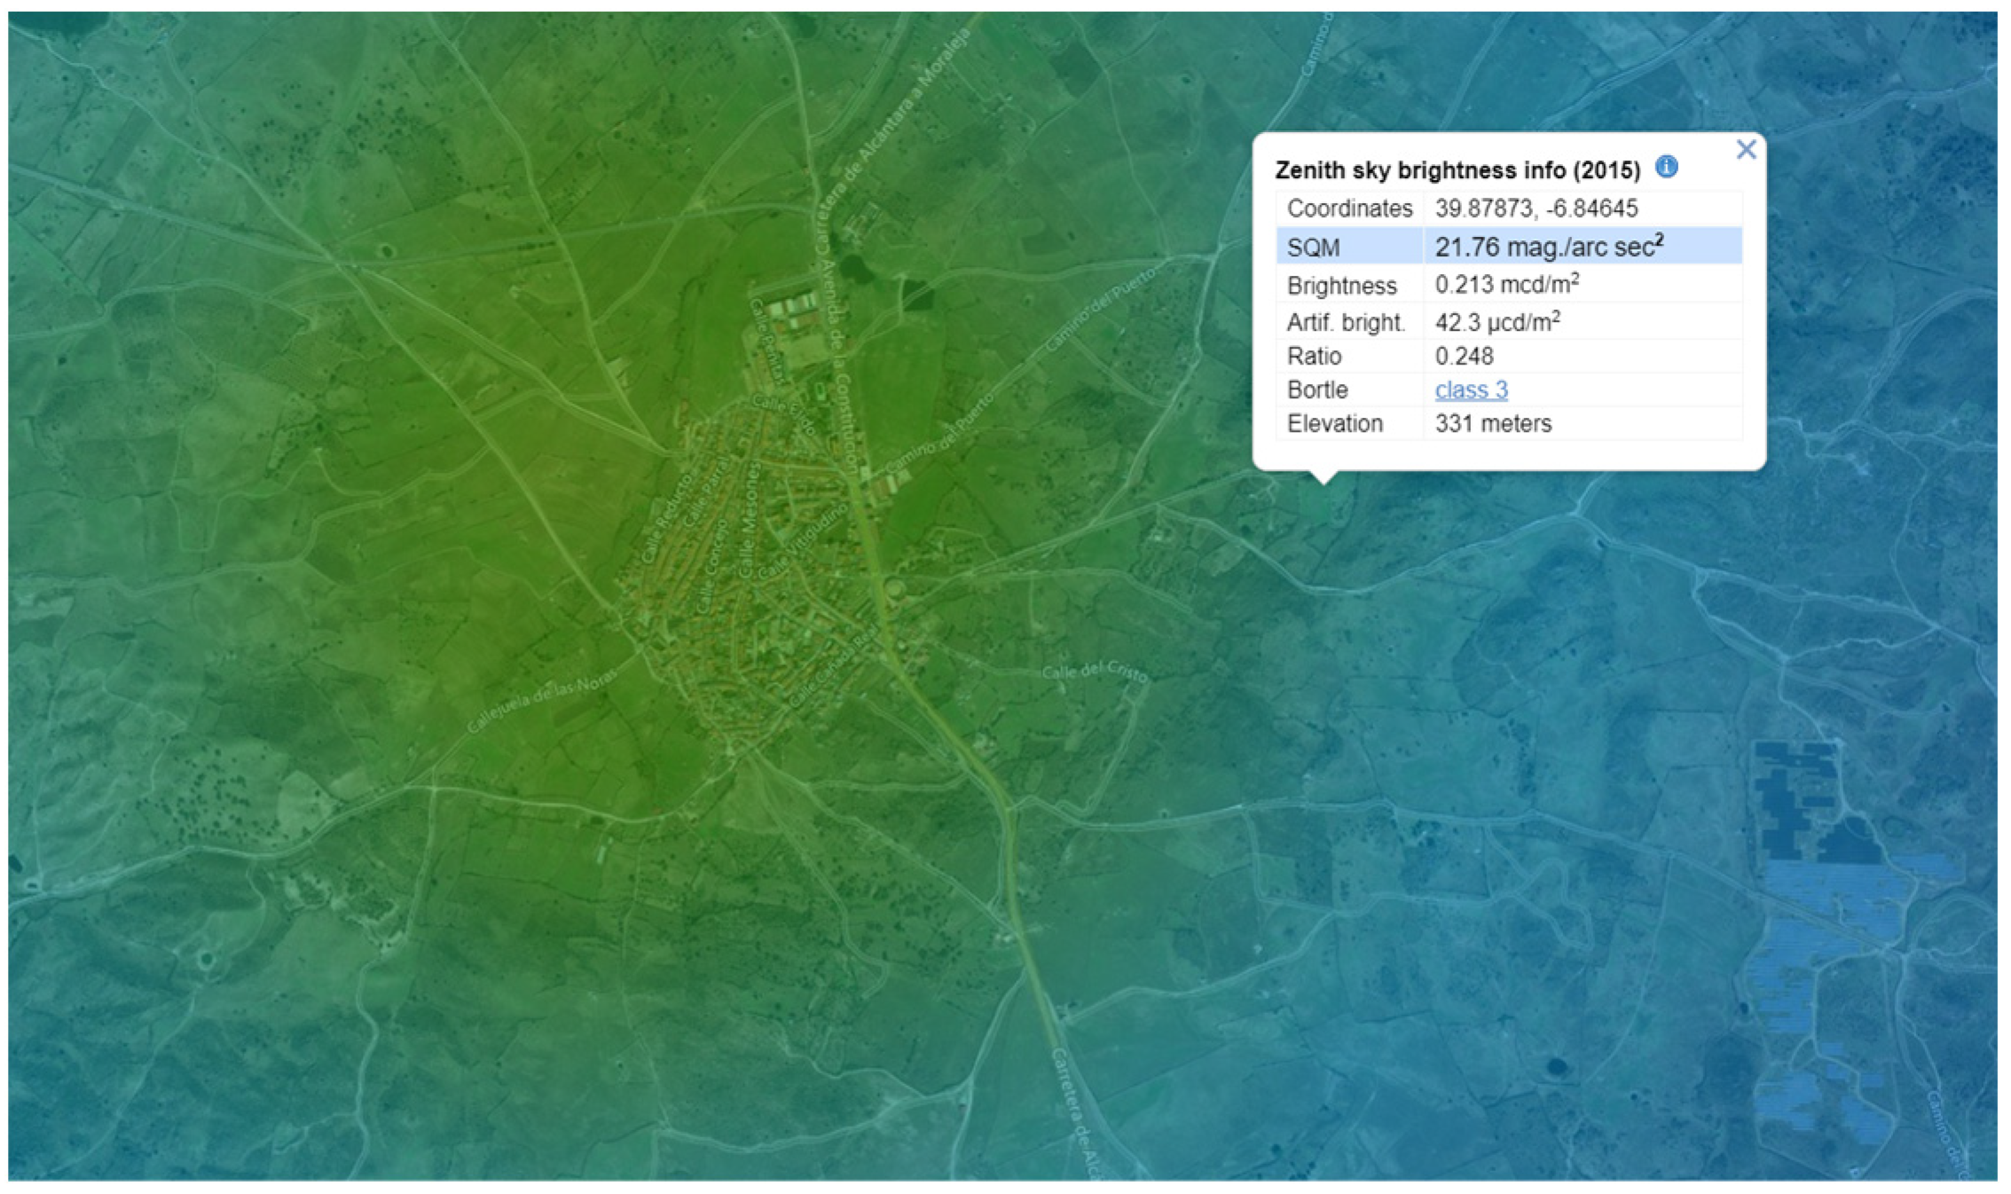Screen dimensions: 2011x1194
Task: Click the highlighted SQM 21.76 value
Action: coord(1548,247)
